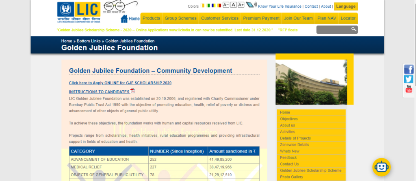Open Zonewise Details sidebar item
Image resolution: width=416 pixels, height=181 pixels.
[x=311, y=144]
